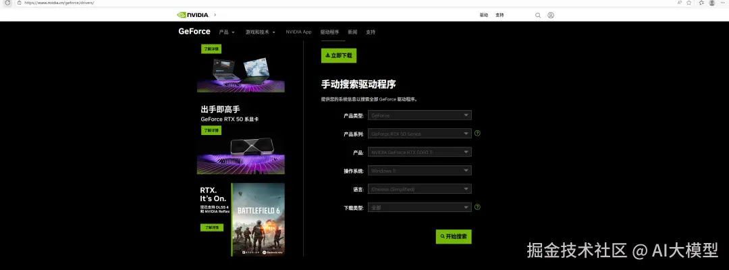View site information via the lock icon
729x270 pixels.
point(19,3)
